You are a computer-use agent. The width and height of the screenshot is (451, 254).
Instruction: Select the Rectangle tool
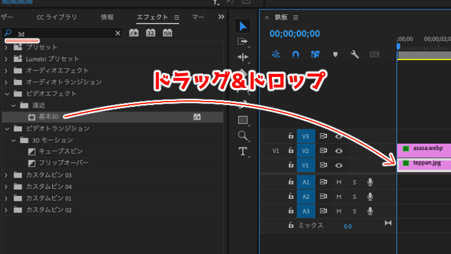243,120
